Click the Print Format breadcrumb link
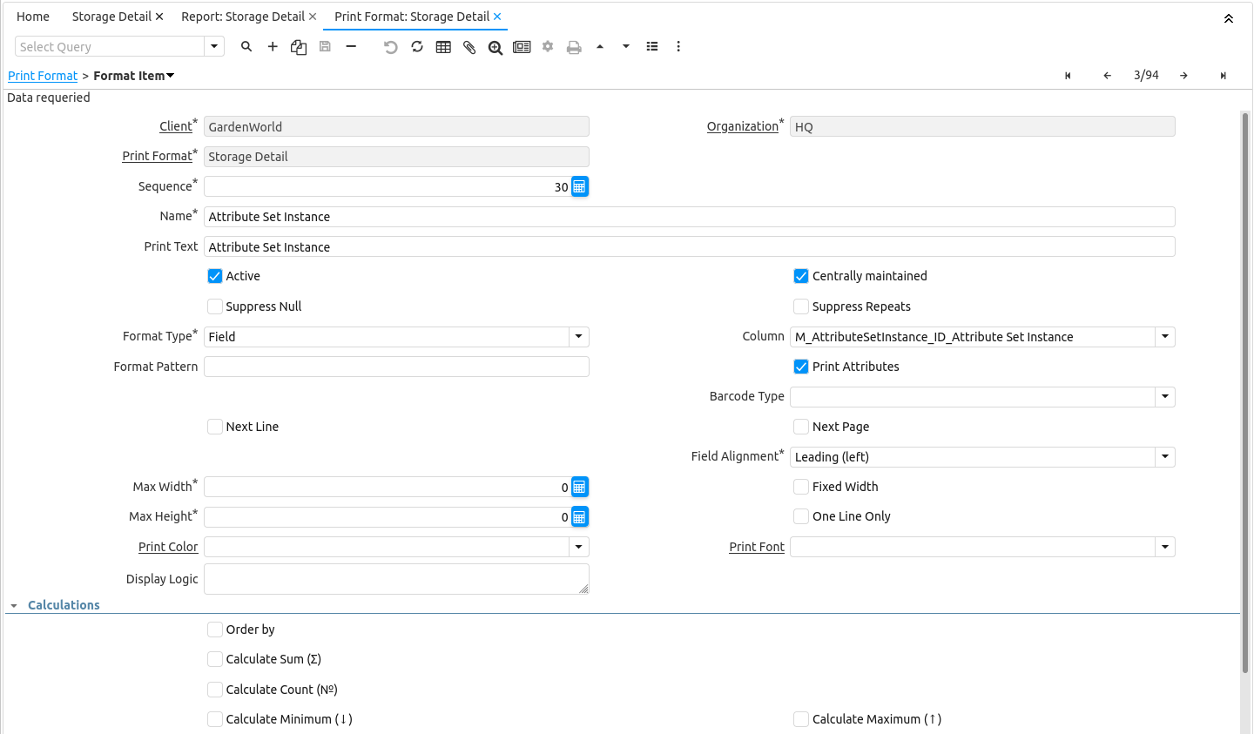 pos(43,76)
